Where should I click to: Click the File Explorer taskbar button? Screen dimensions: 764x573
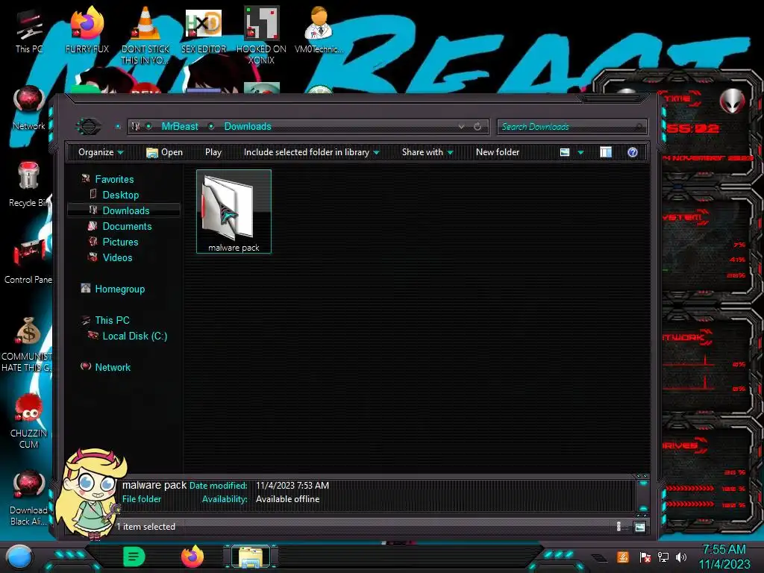point(251,557)
